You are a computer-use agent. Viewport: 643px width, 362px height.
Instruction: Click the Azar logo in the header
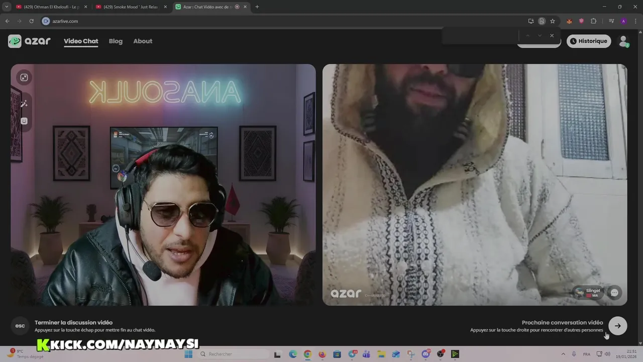[x=29, y=41]
